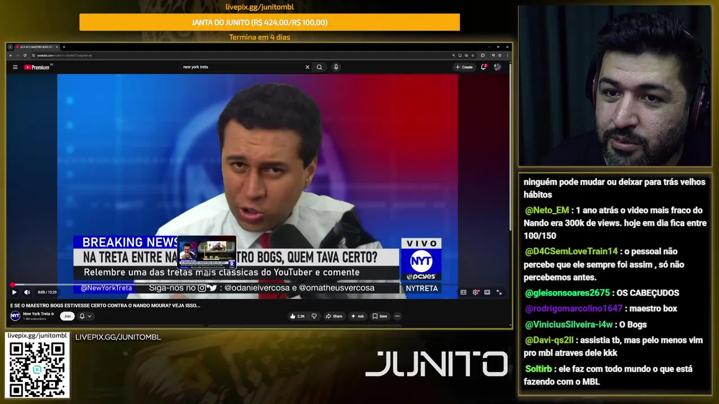Open YouTube notifications bell in header

(484, 67)
